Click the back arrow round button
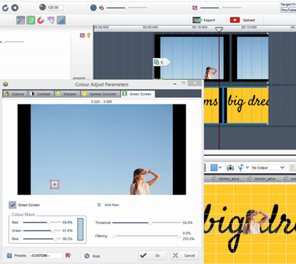Image resolution: width=296 pixels, height=264 pixels. (15, 8)
